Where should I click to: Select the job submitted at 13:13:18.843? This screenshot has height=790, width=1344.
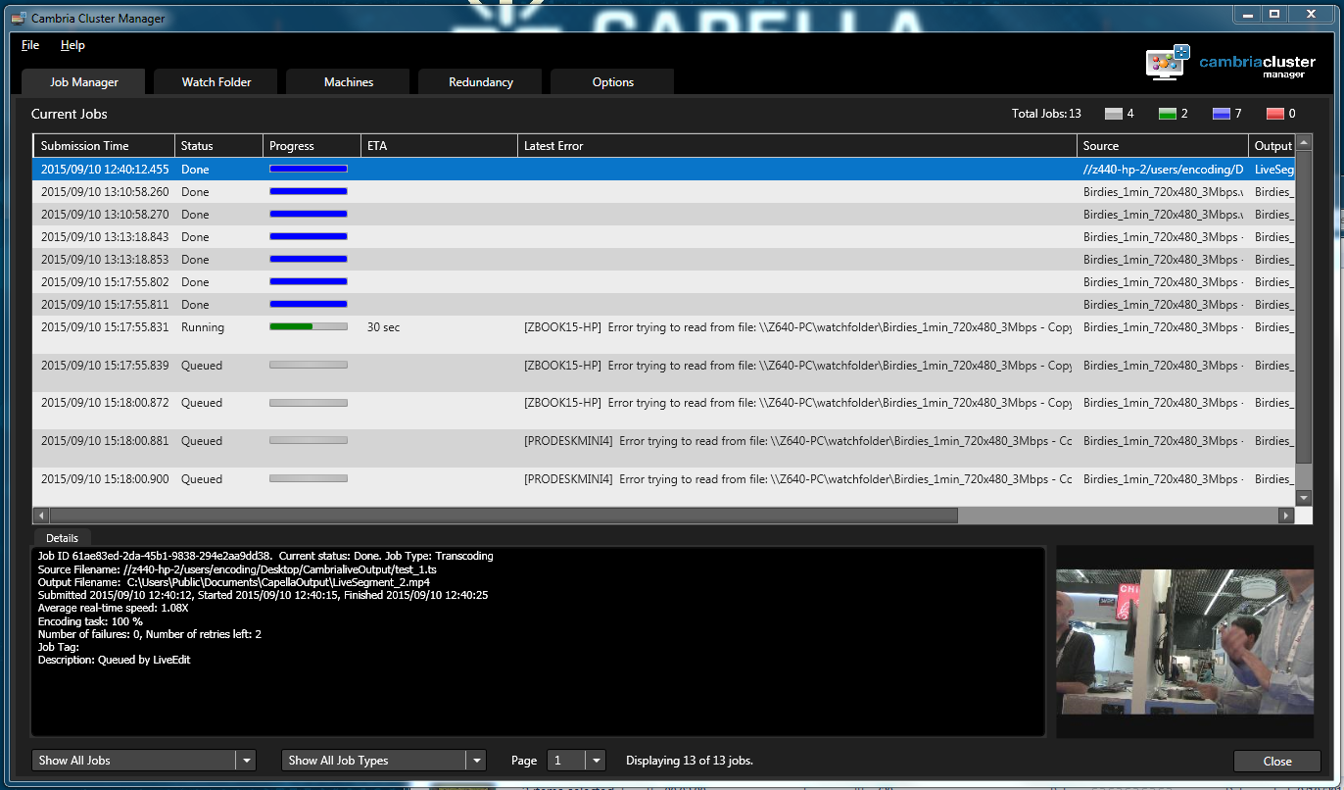point(664,237)
